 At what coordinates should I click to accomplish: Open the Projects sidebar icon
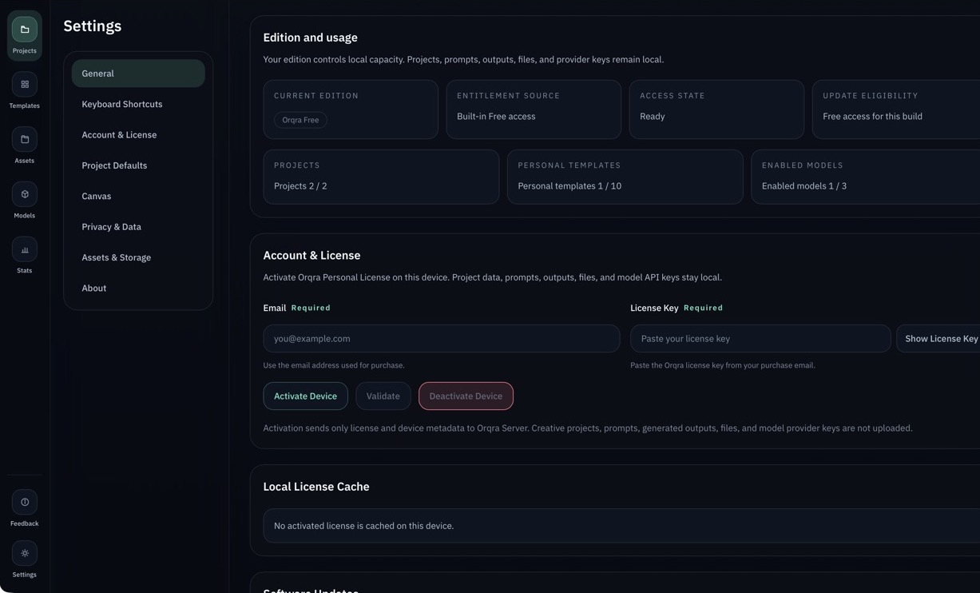25,30
